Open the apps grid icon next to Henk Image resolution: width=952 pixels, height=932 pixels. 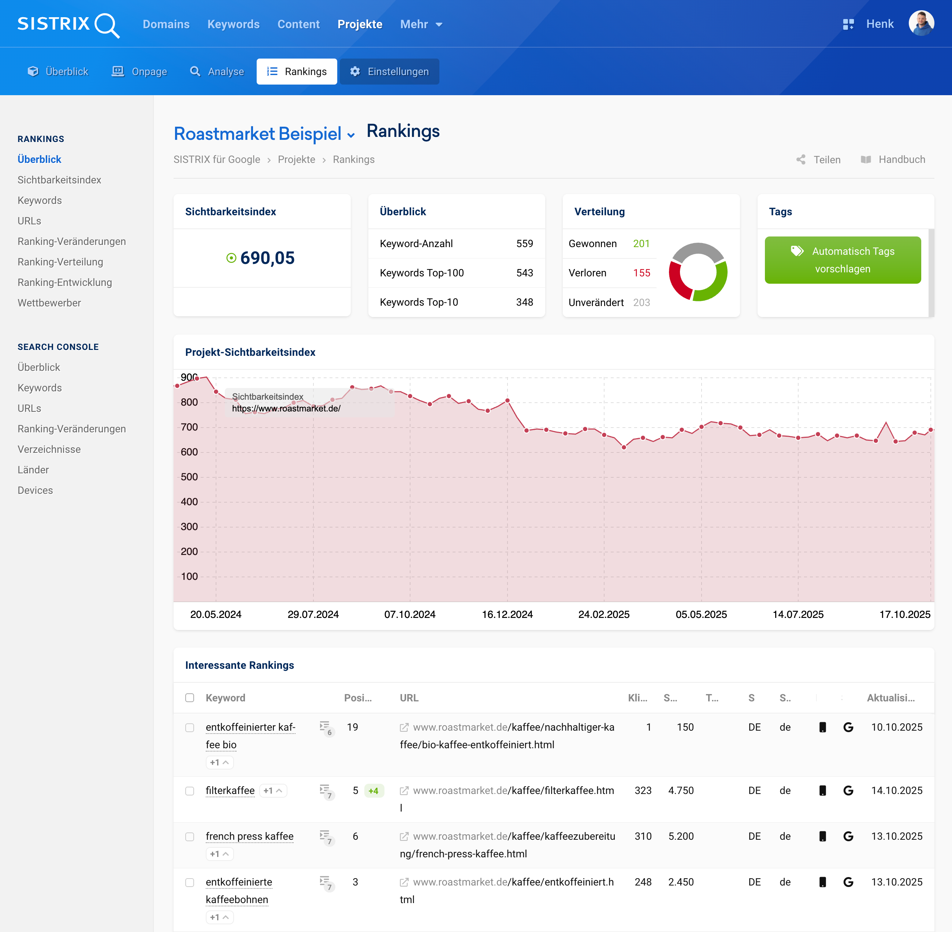[848, 25]
